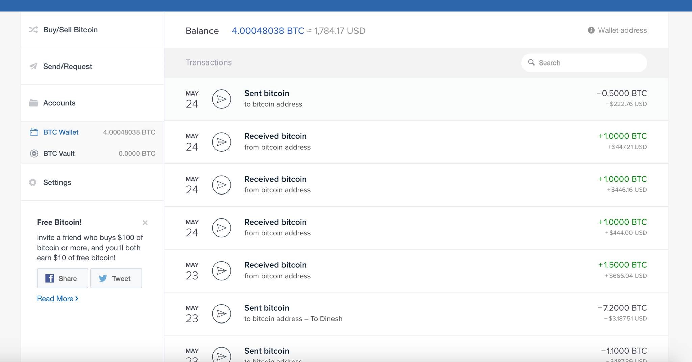Click the search magnifier icon
Image resolution: width=692 pixels, height=362 pixels.
(x=531, y=63)
